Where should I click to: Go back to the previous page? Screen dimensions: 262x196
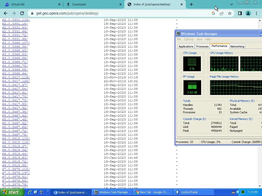pos(6,13)
